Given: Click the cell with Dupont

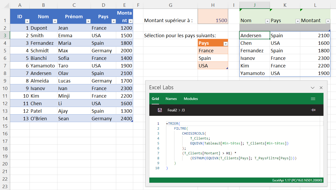Looking at the screenshot, I should click(43, 28).
